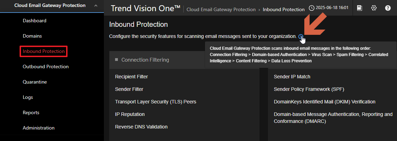Navigate to Quarantine in the sidebar

tap(35, 82)
